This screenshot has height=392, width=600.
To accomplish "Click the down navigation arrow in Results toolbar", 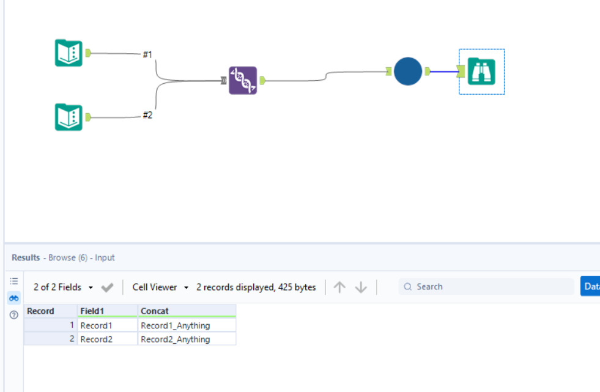I will point(361,286).
